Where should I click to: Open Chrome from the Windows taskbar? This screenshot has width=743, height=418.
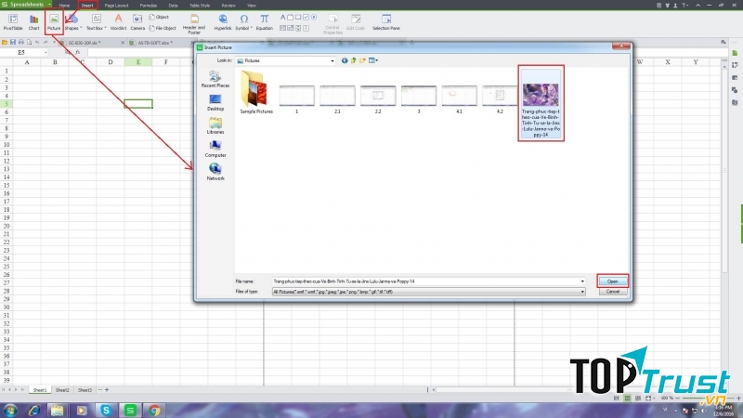(154, 410)
